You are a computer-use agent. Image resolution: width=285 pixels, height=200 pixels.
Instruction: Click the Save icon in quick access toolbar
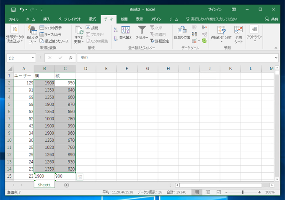pos(13,9)
